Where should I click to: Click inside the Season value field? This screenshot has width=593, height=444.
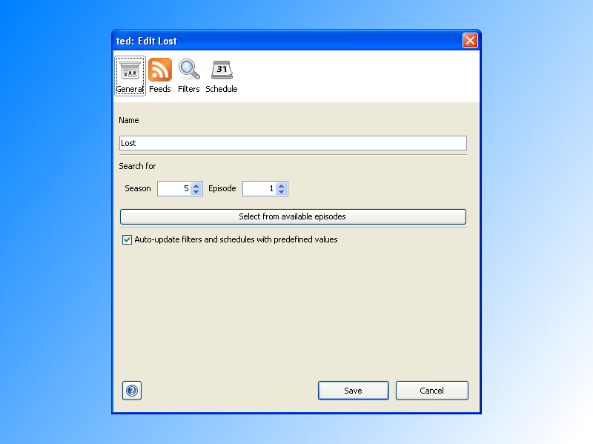point(174,189)
